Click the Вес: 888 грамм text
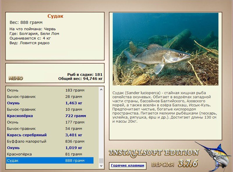Image resolution: width=233 pixels, height=172 pixels. tap(26, 22)
